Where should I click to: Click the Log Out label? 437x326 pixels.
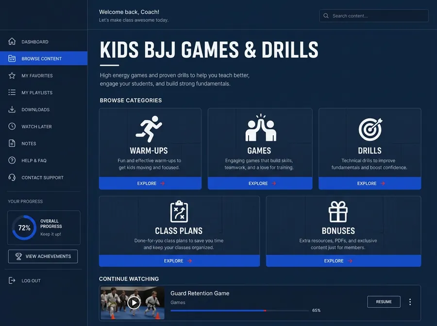click(31, 280)
